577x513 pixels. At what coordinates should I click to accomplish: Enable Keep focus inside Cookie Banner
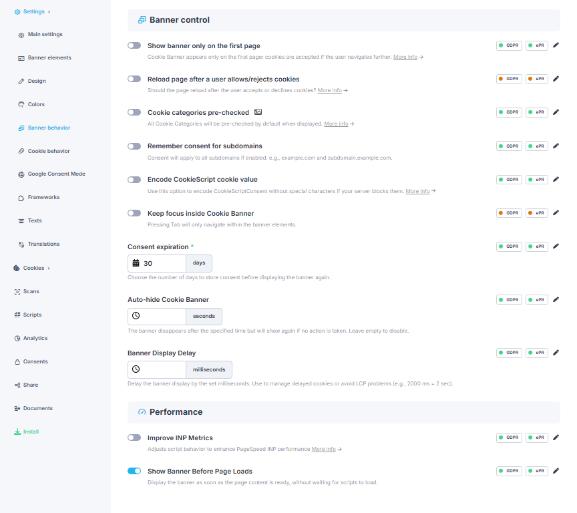coord(134,213)
